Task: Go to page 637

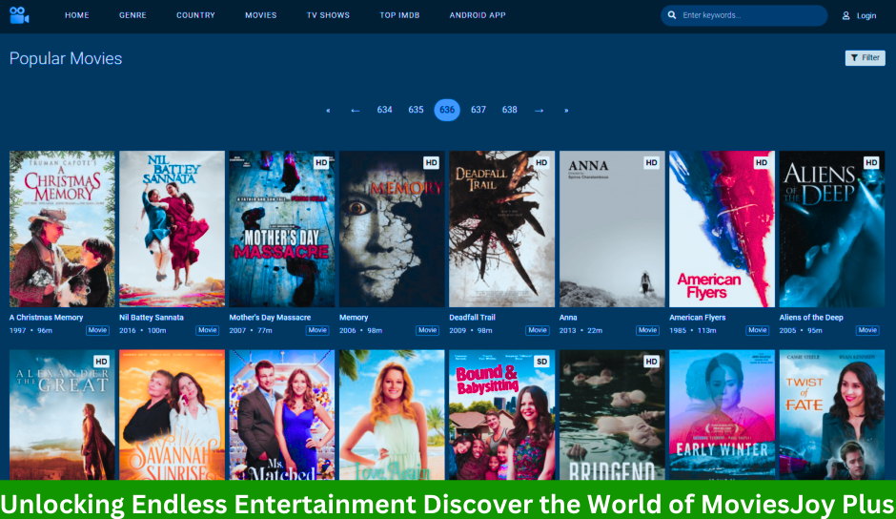Action: (x=479, y=110)
